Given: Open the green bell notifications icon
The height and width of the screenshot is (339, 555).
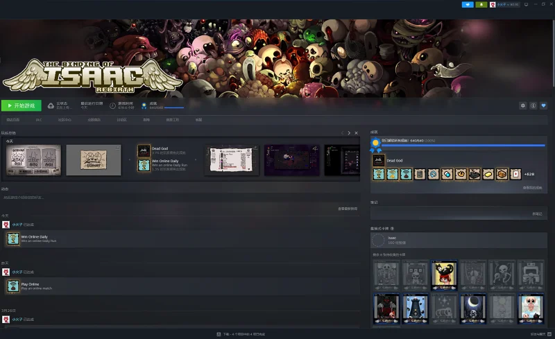Looking at the screenshot, I should click(x=481, y=5).
